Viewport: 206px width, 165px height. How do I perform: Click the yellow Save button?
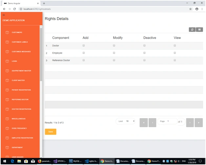click(51, 132)
